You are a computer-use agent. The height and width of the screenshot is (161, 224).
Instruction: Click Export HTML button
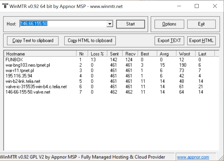pyautogui.click(x=201, y=41)
